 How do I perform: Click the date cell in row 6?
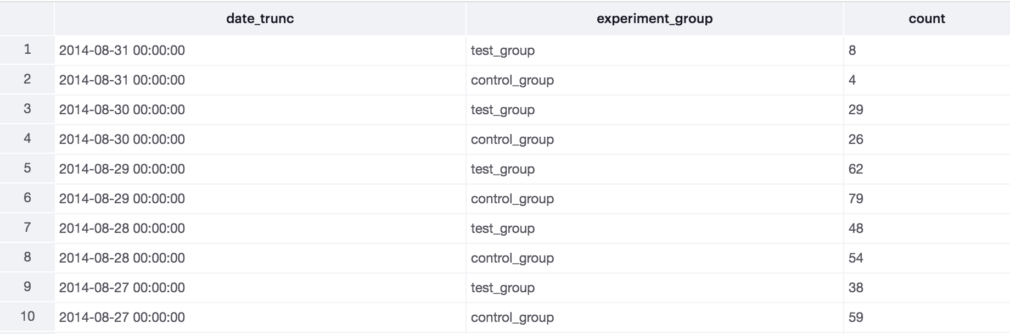(122, 199)
